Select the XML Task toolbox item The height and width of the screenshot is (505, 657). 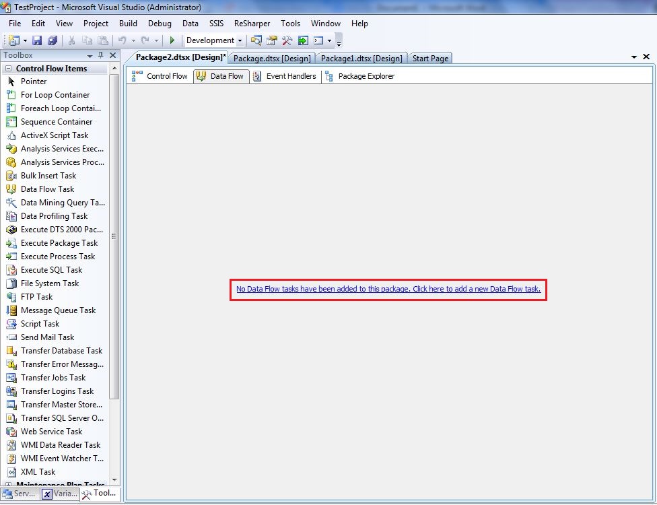point(38,472)
